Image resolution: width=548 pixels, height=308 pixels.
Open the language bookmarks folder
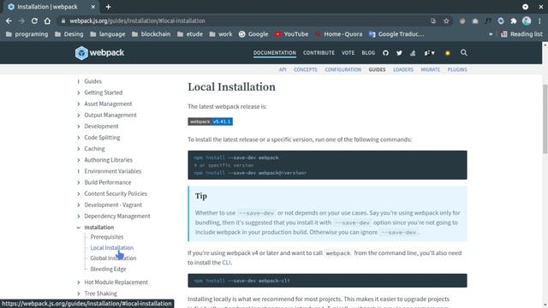point(108,34)
